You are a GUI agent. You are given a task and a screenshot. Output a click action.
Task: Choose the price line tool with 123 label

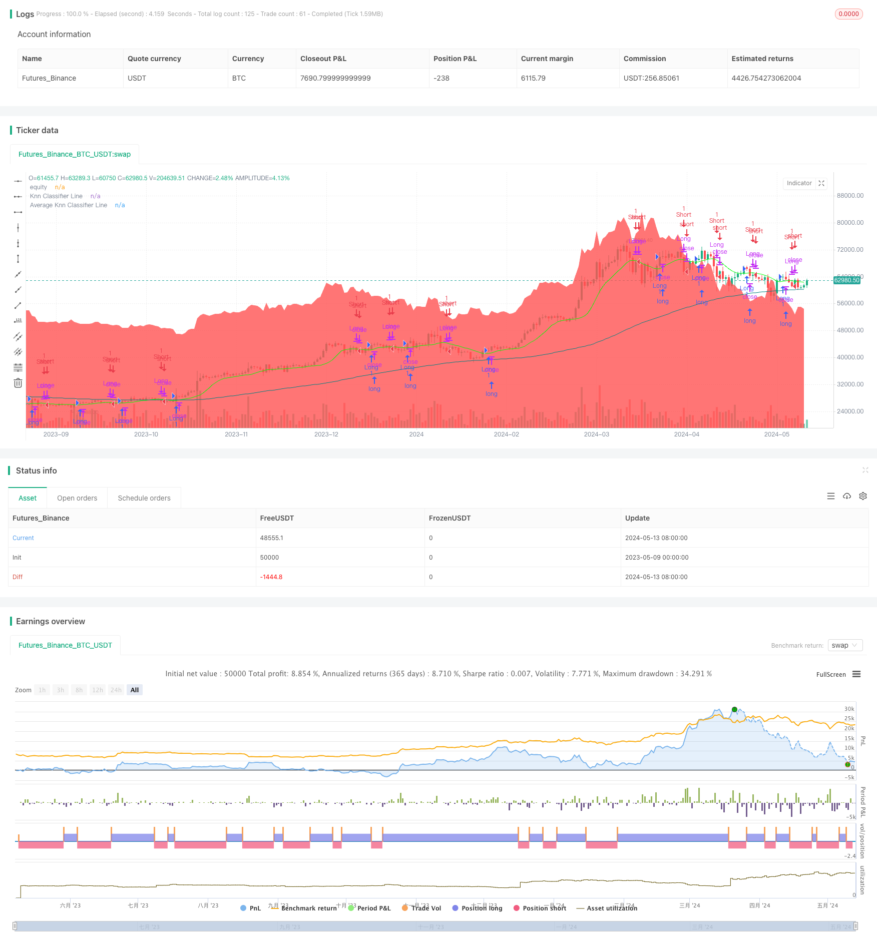point(18,321)
